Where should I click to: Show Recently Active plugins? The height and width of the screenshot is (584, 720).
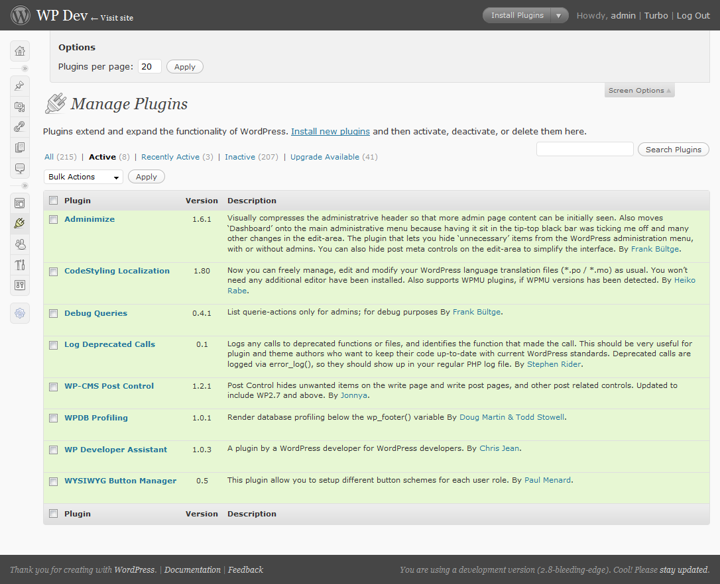click(x=170, y=157)
